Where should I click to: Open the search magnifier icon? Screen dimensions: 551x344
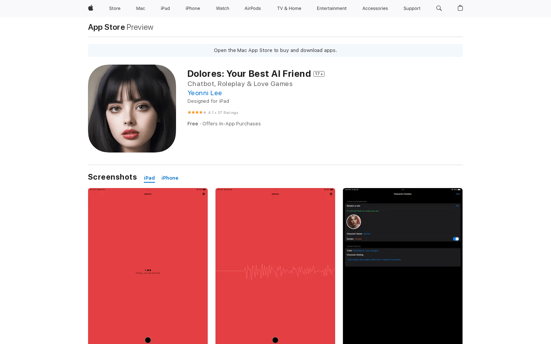click(439, 8)
